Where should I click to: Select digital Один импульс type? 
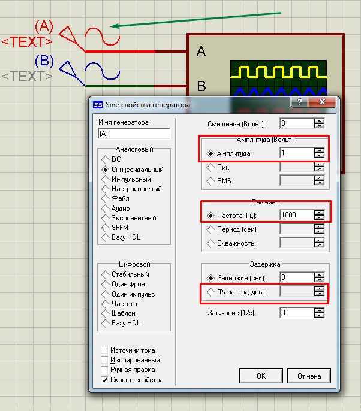(128, 294)
